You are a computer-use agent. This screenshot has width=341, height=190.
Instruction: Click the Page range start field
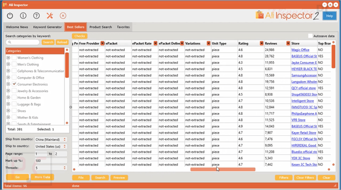[41, 154]
